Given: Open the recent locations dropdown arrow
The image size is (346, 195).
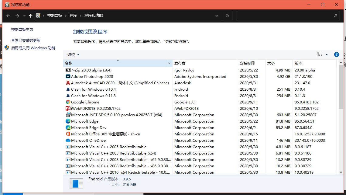Looking at the screenshot, I should point(24,16).
